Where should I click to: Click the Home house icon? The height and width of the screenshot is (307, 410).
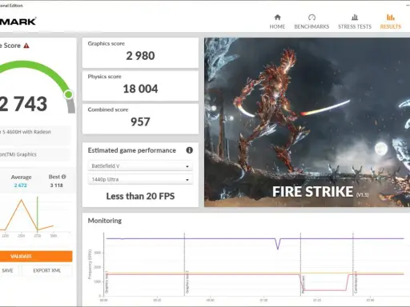pyautogui.click(x=277, y=18)
